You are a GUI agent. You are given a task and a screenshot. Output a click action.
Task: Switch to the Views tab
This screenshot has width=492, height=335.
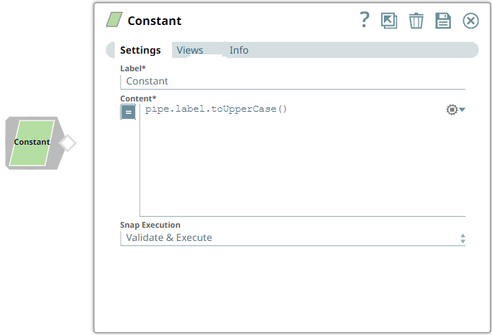(190, 50)
